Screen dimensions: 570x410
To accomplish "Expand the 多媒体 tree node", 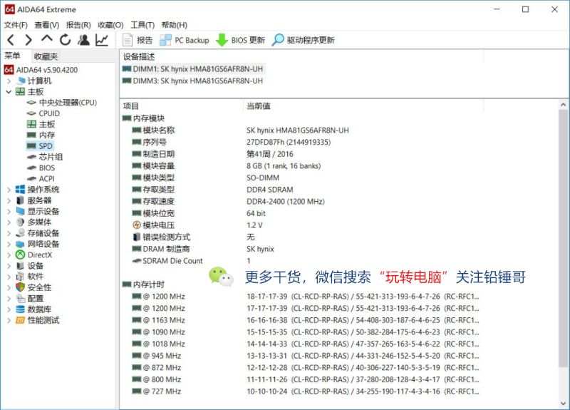I will (9, 222).
